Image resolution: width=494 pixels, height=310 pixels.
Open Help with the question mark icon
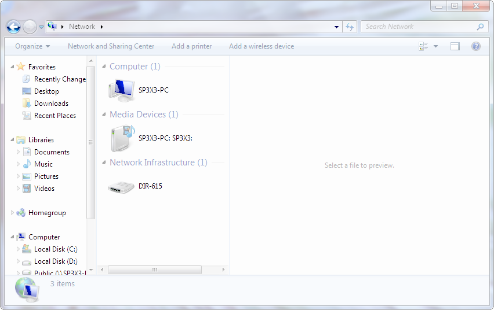(475, 46)
